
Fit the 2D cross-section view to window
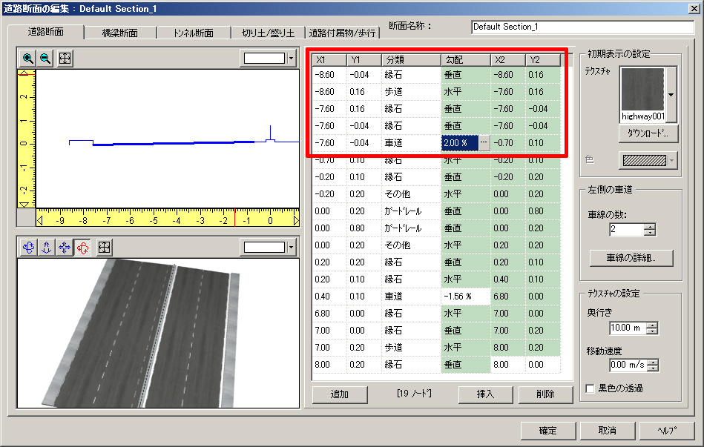65,59
